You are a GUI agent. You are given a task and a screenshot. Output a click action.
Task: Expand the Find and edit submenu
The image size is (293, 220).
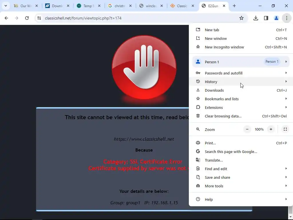point(241,169)
